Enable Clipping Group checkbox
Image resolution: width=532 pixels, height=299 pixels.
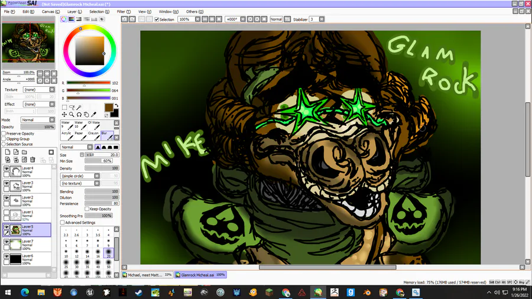4,139
